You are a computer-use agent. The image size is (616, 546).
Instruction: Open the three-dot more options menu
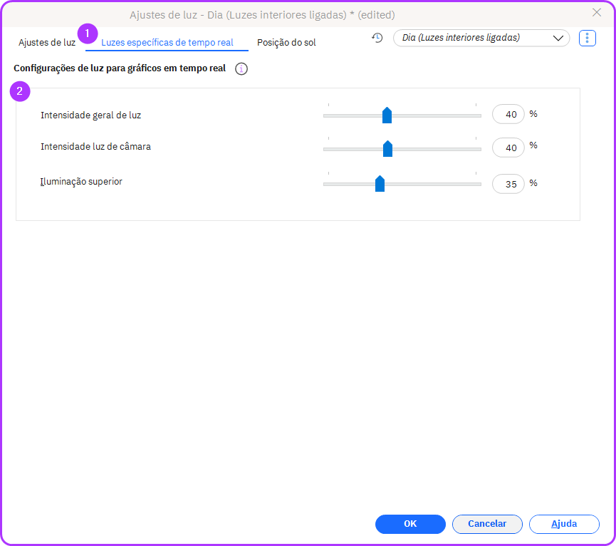587,38
